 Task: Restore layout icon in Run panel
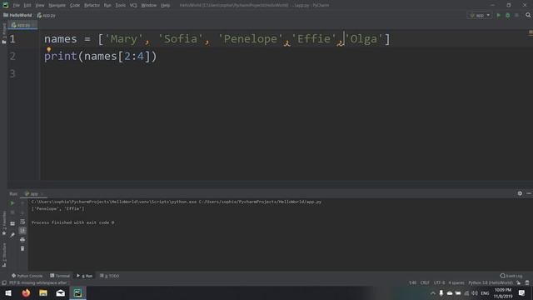point(12,223)
